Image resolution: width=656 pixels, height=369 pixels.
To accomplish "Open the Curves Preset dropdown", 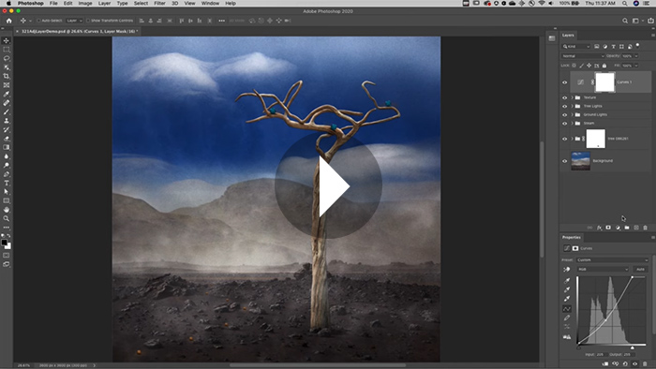I will (612, 260).
